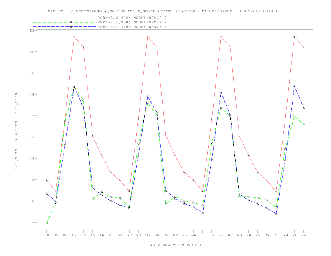Click y-axis tick label 10
331x256 pixels.
[32, 159]
